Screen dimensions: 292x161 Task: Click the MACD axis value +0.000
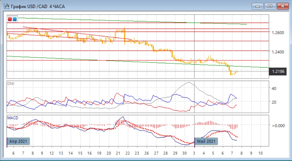click(278, 125)
